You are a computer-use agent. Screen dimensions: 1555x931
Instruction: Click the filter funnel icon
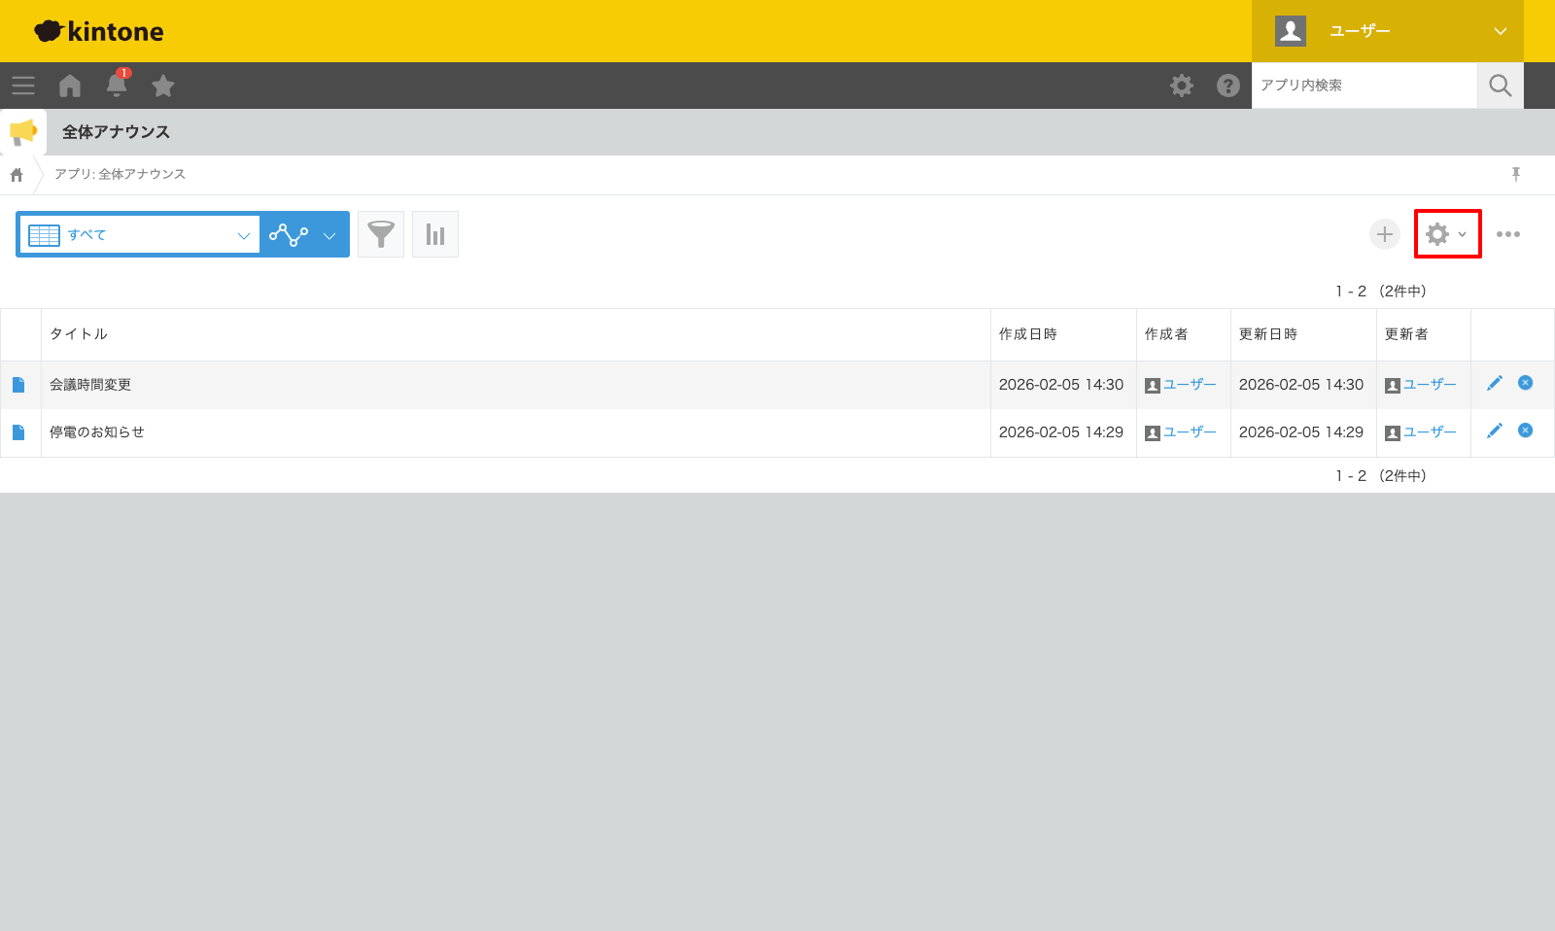[x=381, y=234]
